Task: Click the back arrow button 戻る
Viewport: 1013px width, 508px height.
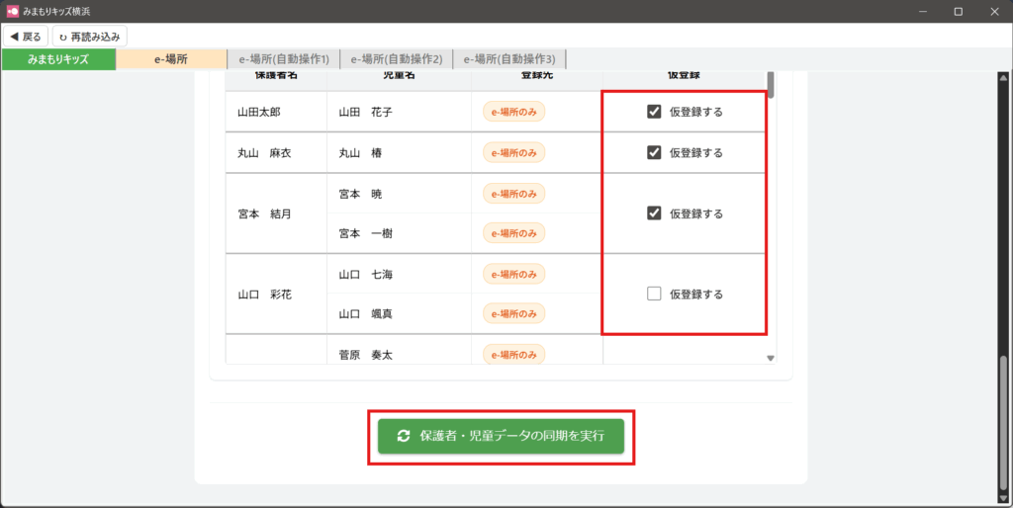Action: point(26,37)
